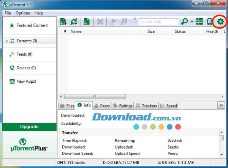Click the Wasted: label

[175, 141]
